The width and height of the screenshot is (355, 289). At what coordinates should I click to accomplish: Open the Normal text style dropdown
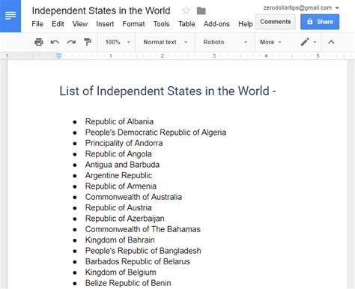pos(166,42)
